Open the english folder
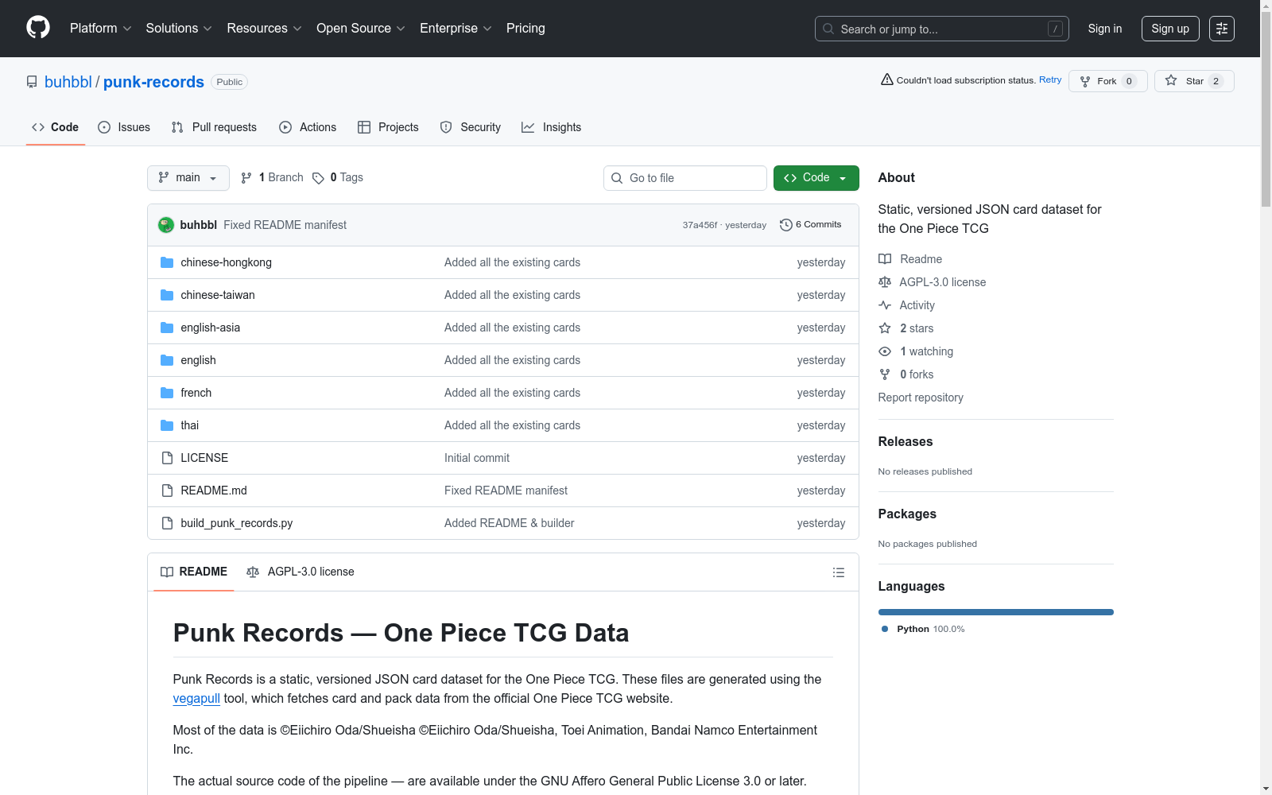This screenshot has height=795, width=1272. (198, 360)
